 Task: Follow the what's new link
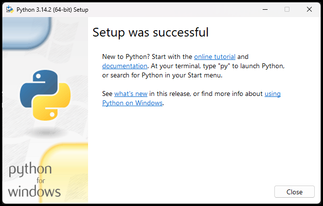tap(131, 94)
